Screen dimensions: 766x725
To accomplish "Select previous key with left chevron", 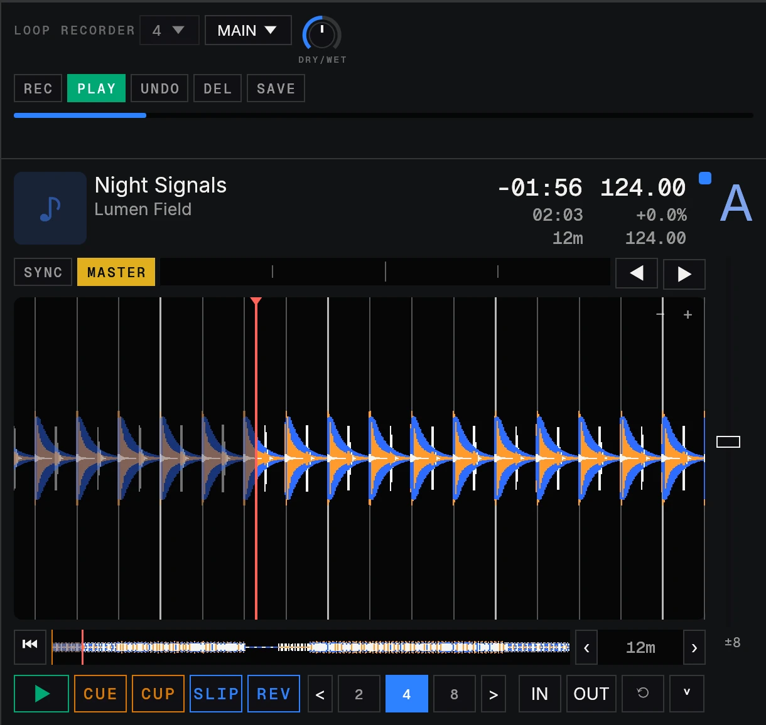I will point(586,647).
